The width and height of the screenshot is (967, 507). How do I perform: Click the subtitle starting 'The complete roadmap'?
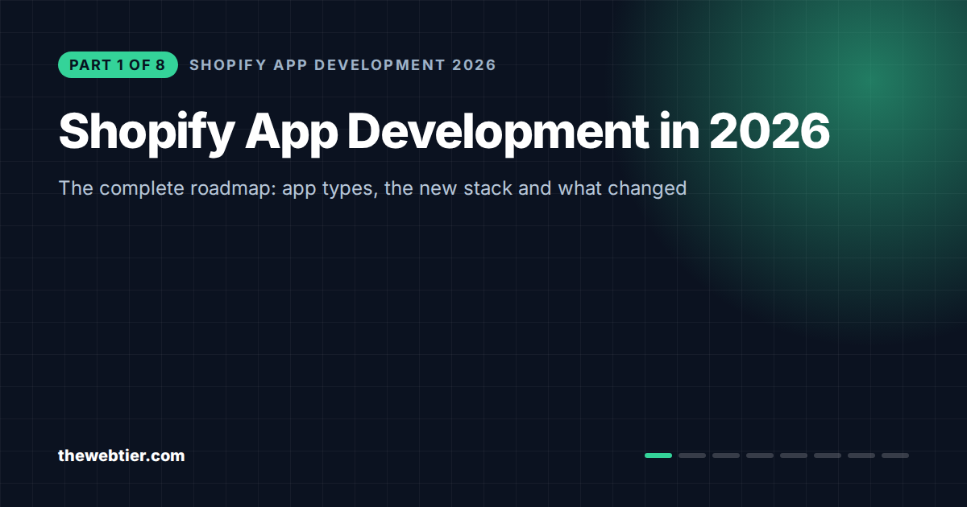pos(372,189)
